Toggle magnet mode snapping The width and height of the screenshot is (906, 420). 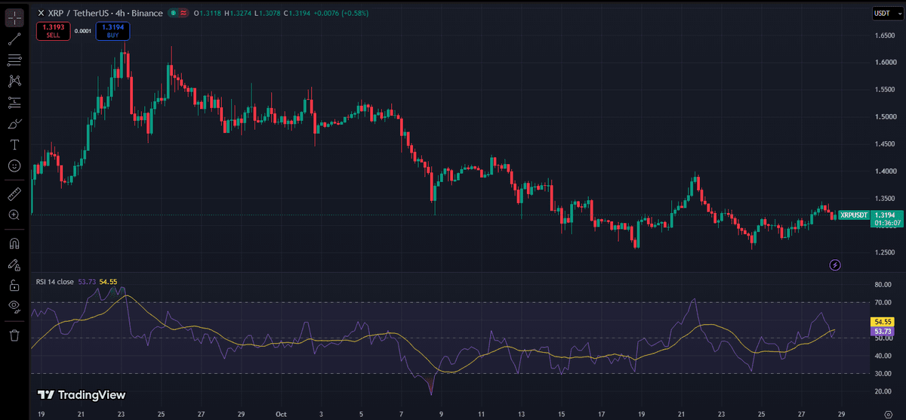pos(14,244)
